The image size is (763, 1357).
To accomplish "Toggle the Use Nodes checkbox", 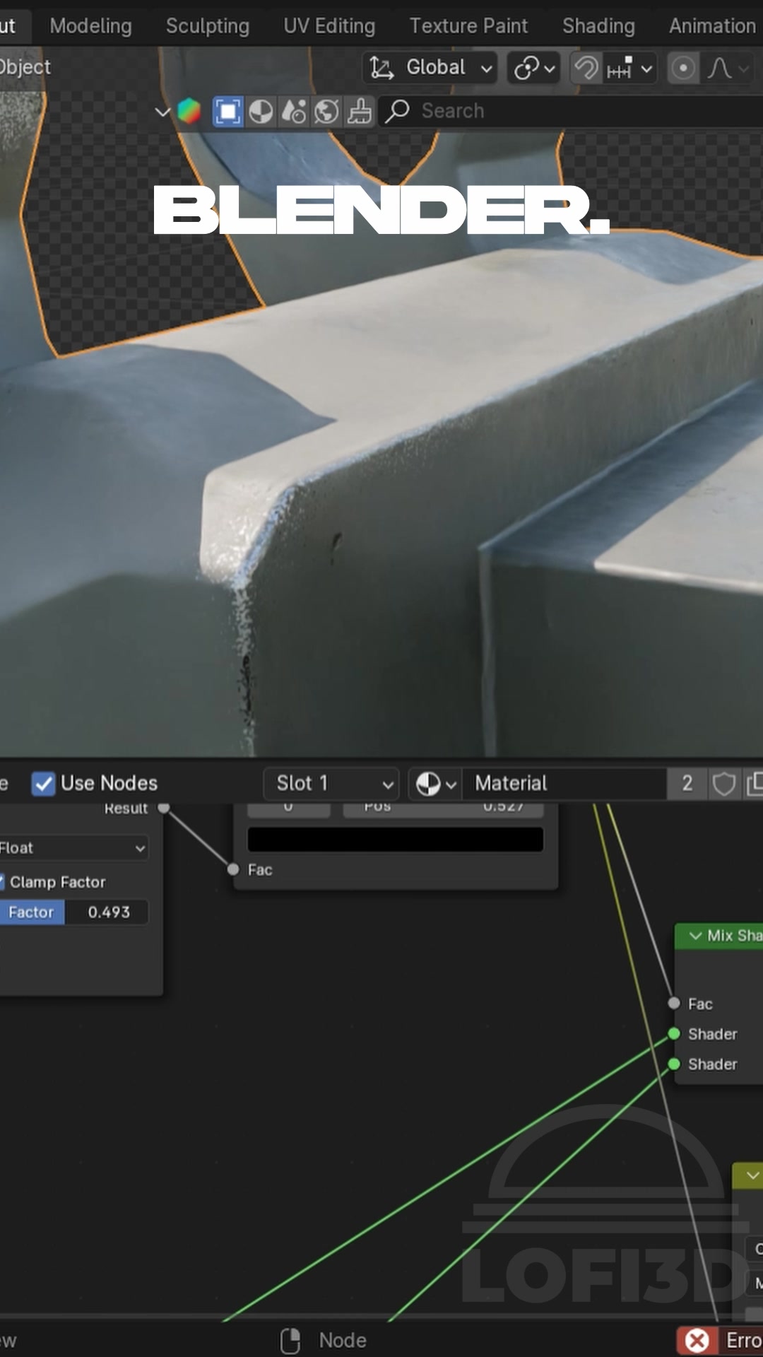I will tap(43, 784).
